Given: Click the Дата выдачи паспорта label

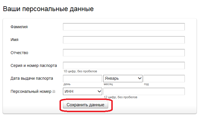Looking at the screenshot, I should click(32, 78).
